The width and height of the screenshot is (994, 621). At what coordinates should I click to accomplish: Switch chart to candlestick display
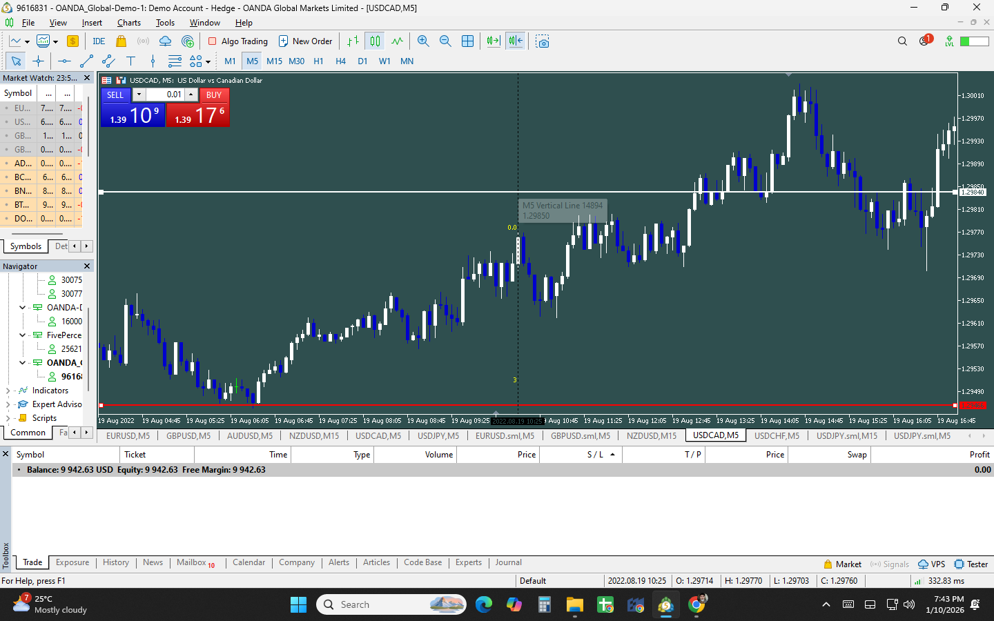coord(375,41)
